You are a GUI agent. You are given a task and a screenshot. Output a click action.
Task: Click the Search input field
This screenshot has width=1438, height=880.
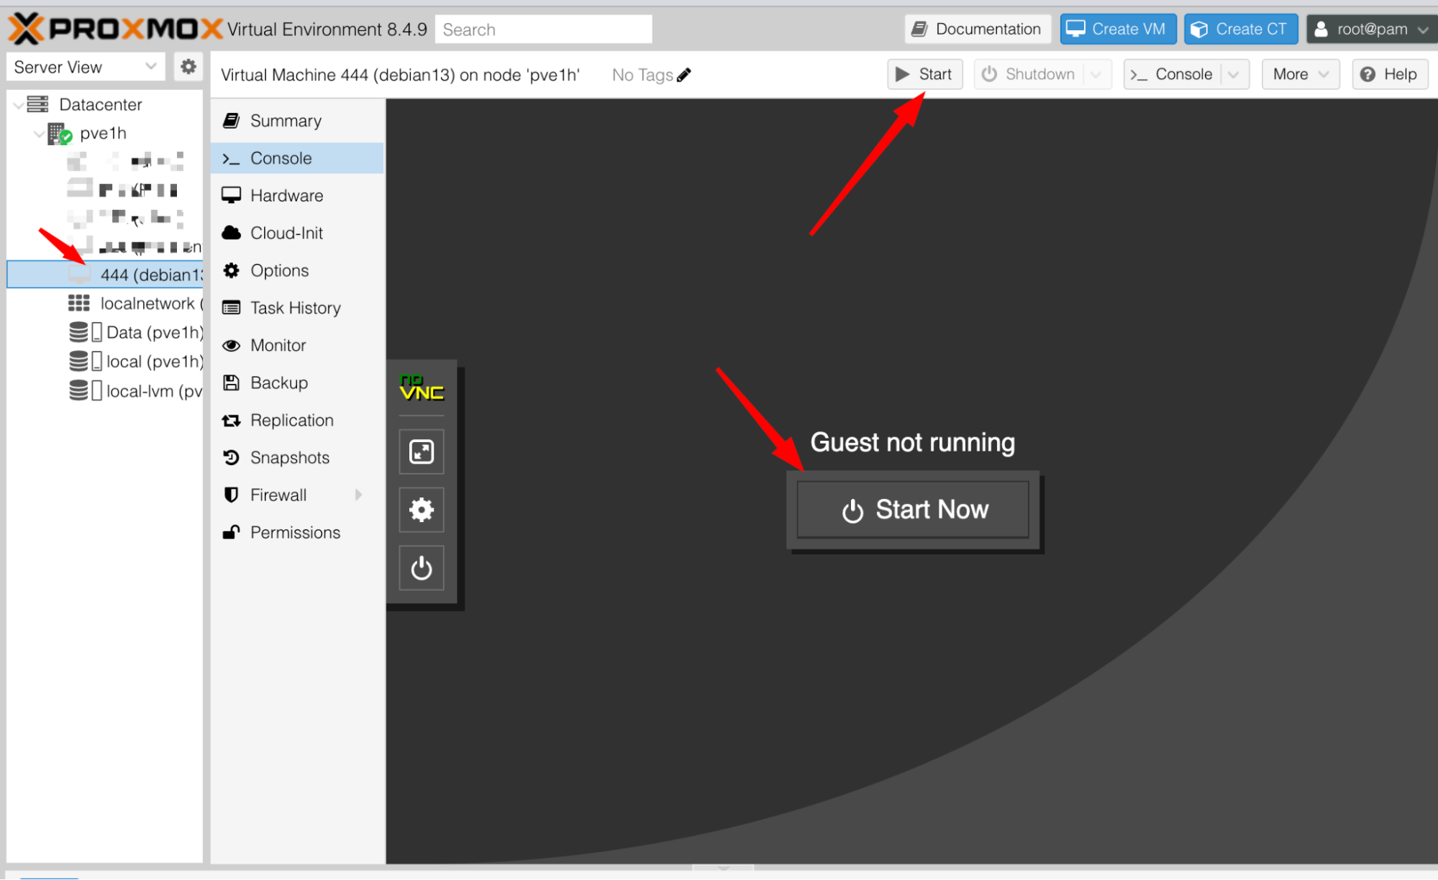click(543, 29)
